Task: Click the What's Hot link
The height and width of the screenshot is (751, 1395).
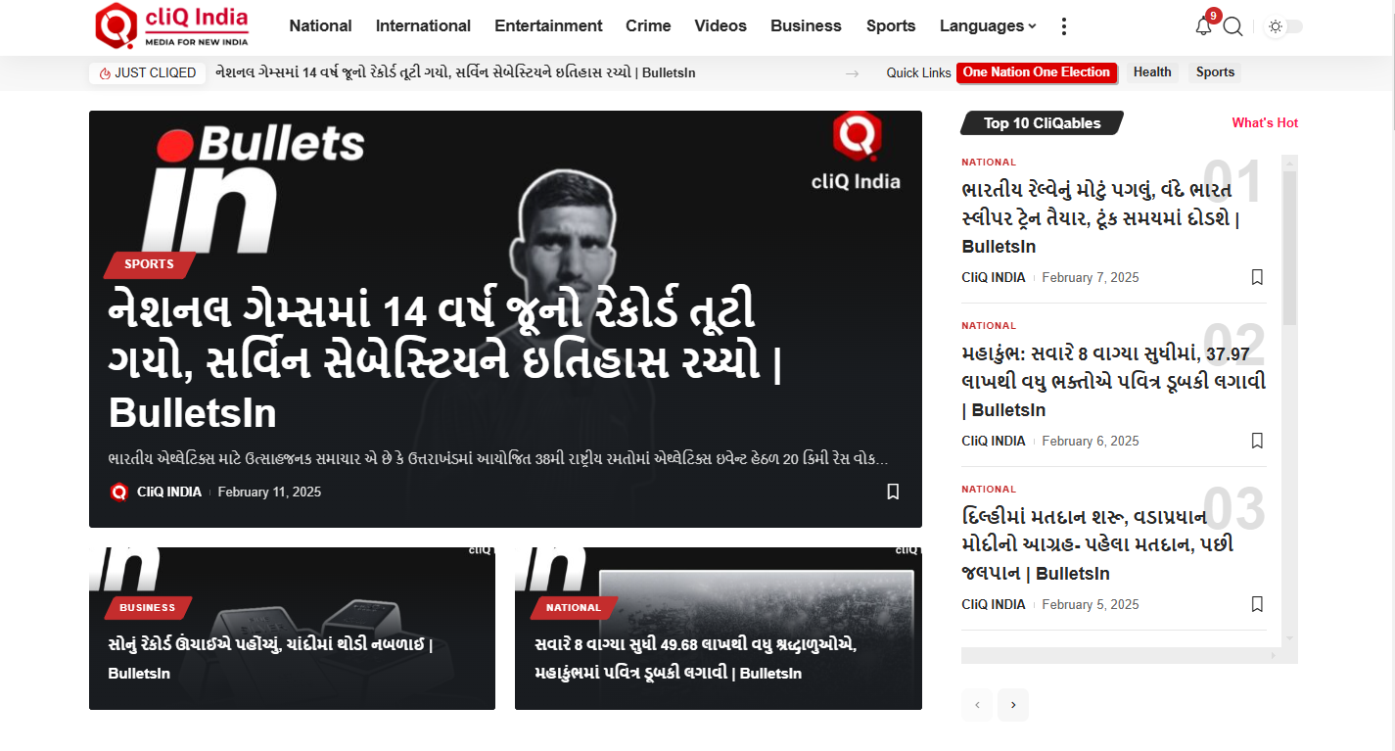Action: pos(1265,123)
